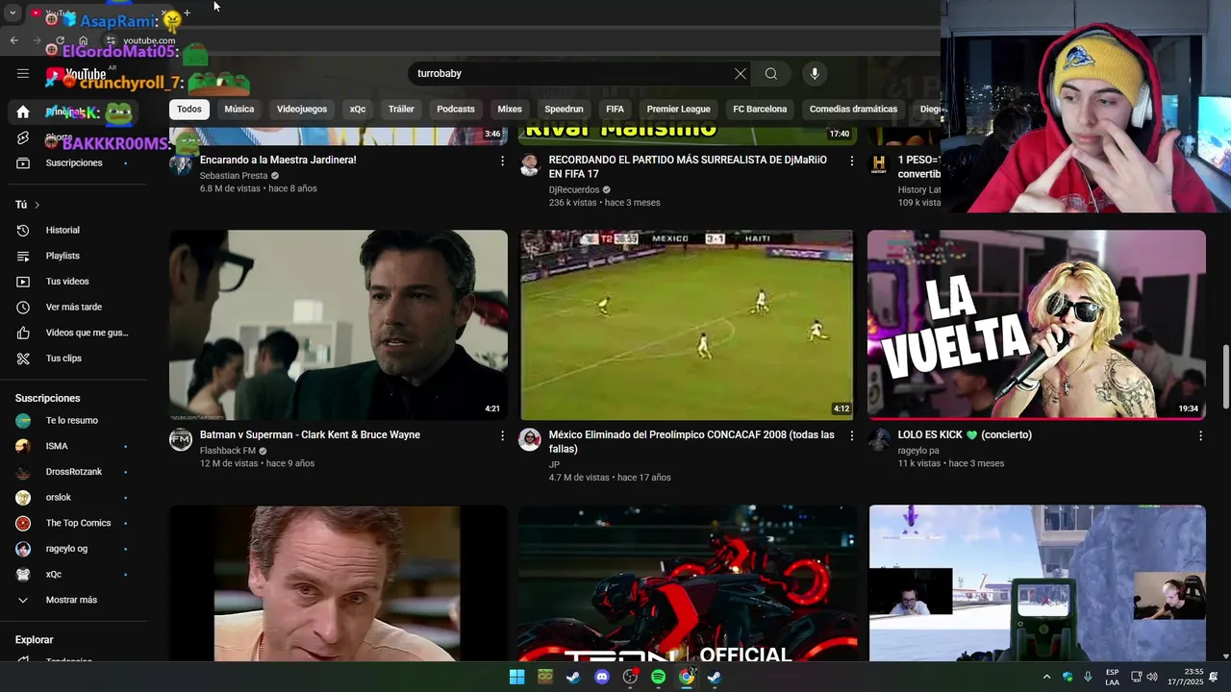
Task: Play the Batman v Superman thumbnail
Action: pos(339,325)
